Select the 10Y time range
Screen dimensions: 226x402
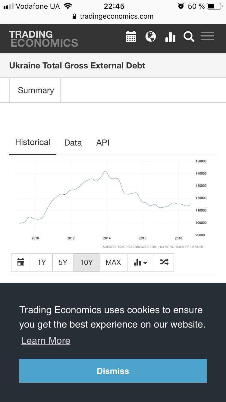click(86, 262)
